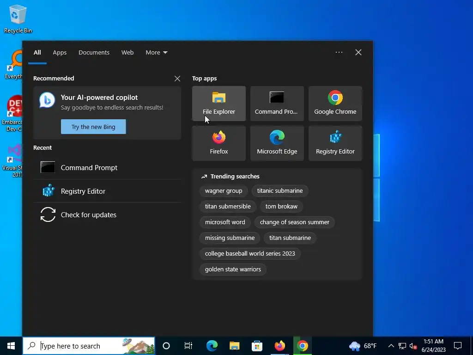The height and width of the screenshot is (355, 473).
Task: Dismiss the Recommended section with X
Action: pos(177,79)
